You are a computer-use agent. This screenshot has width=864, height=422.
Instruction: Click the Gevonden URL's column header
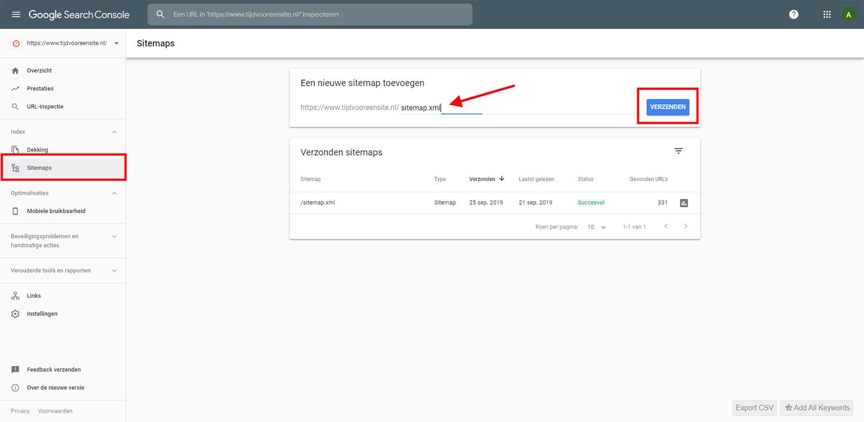click(x=649, y=179)
